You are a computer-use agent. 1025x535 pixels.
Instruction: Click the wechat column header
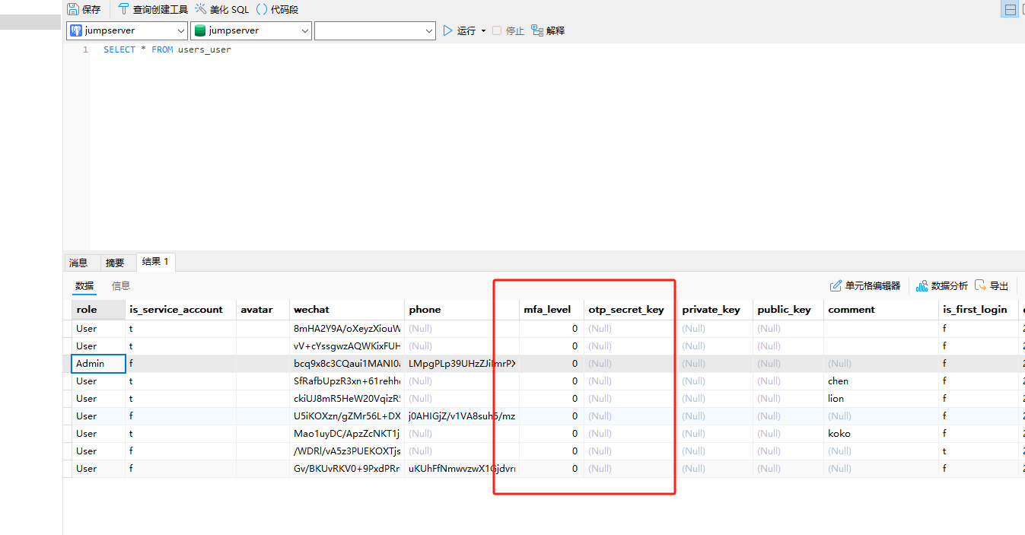[x=346, y=310]
